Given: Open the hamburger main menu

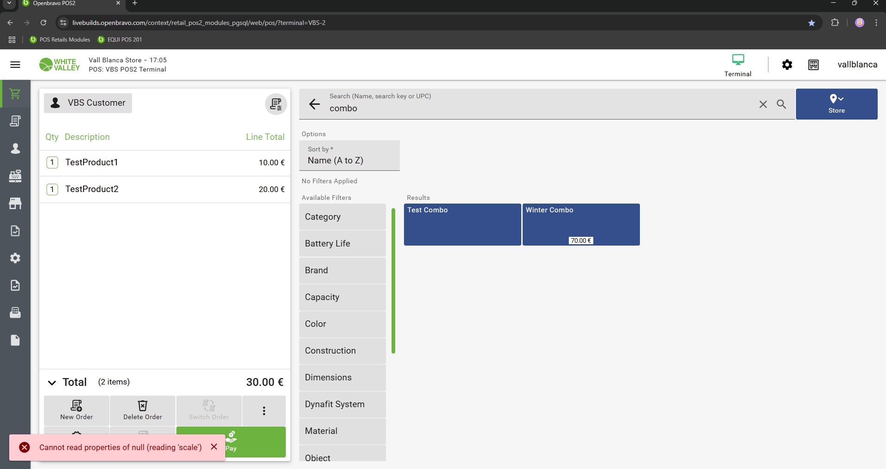Looking at the screenshot, I should (15, 65).
